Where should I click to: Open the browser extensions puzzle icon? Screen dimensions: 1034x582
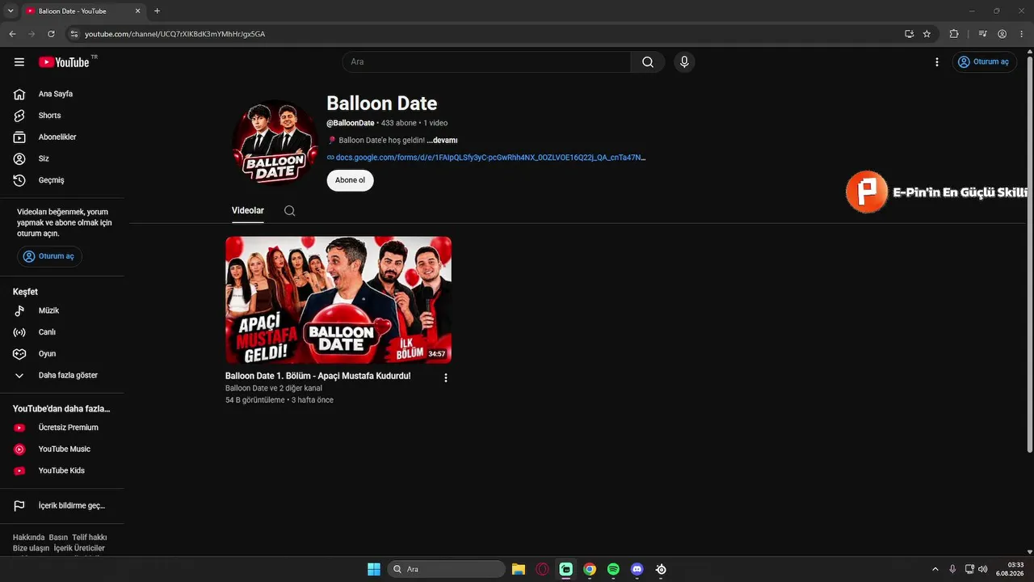[954, 34]
